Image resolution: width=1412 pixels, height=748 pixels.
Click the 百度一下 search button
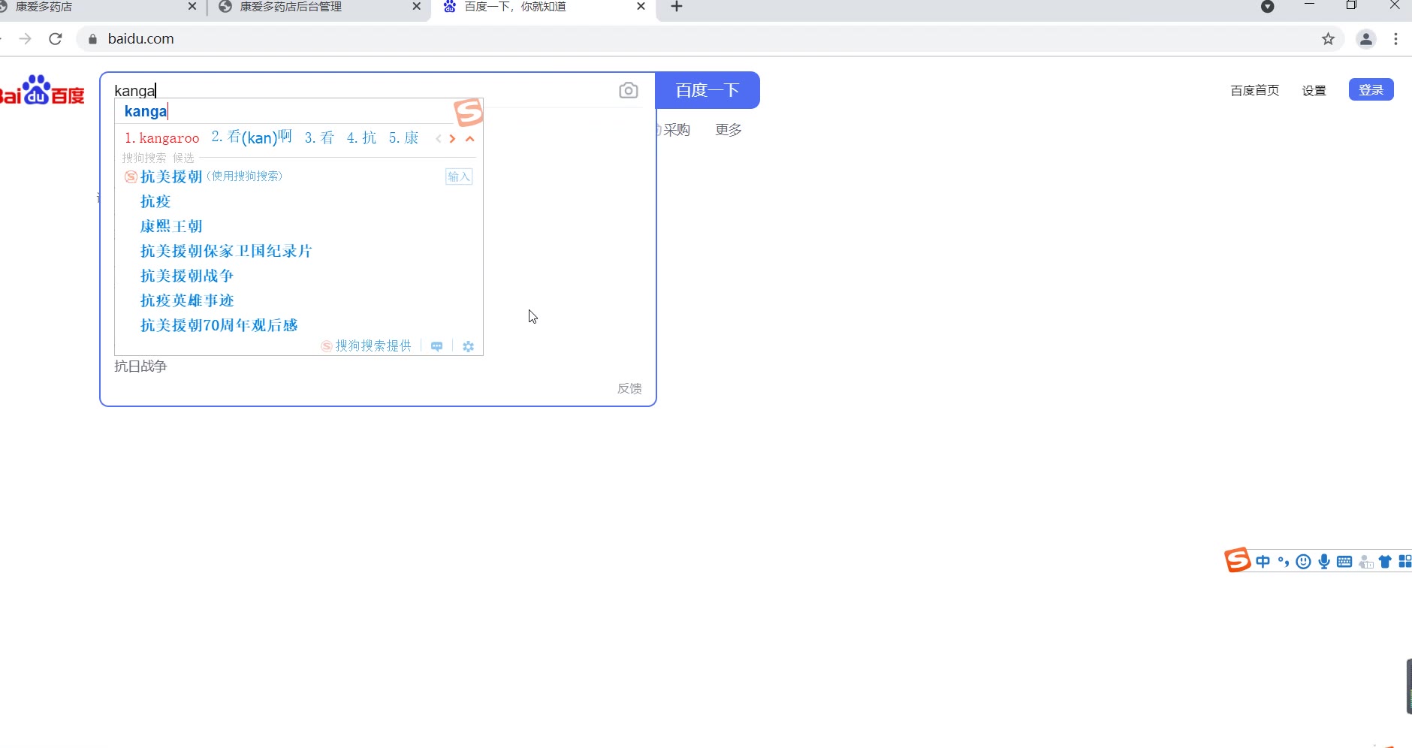pos(708,91)
